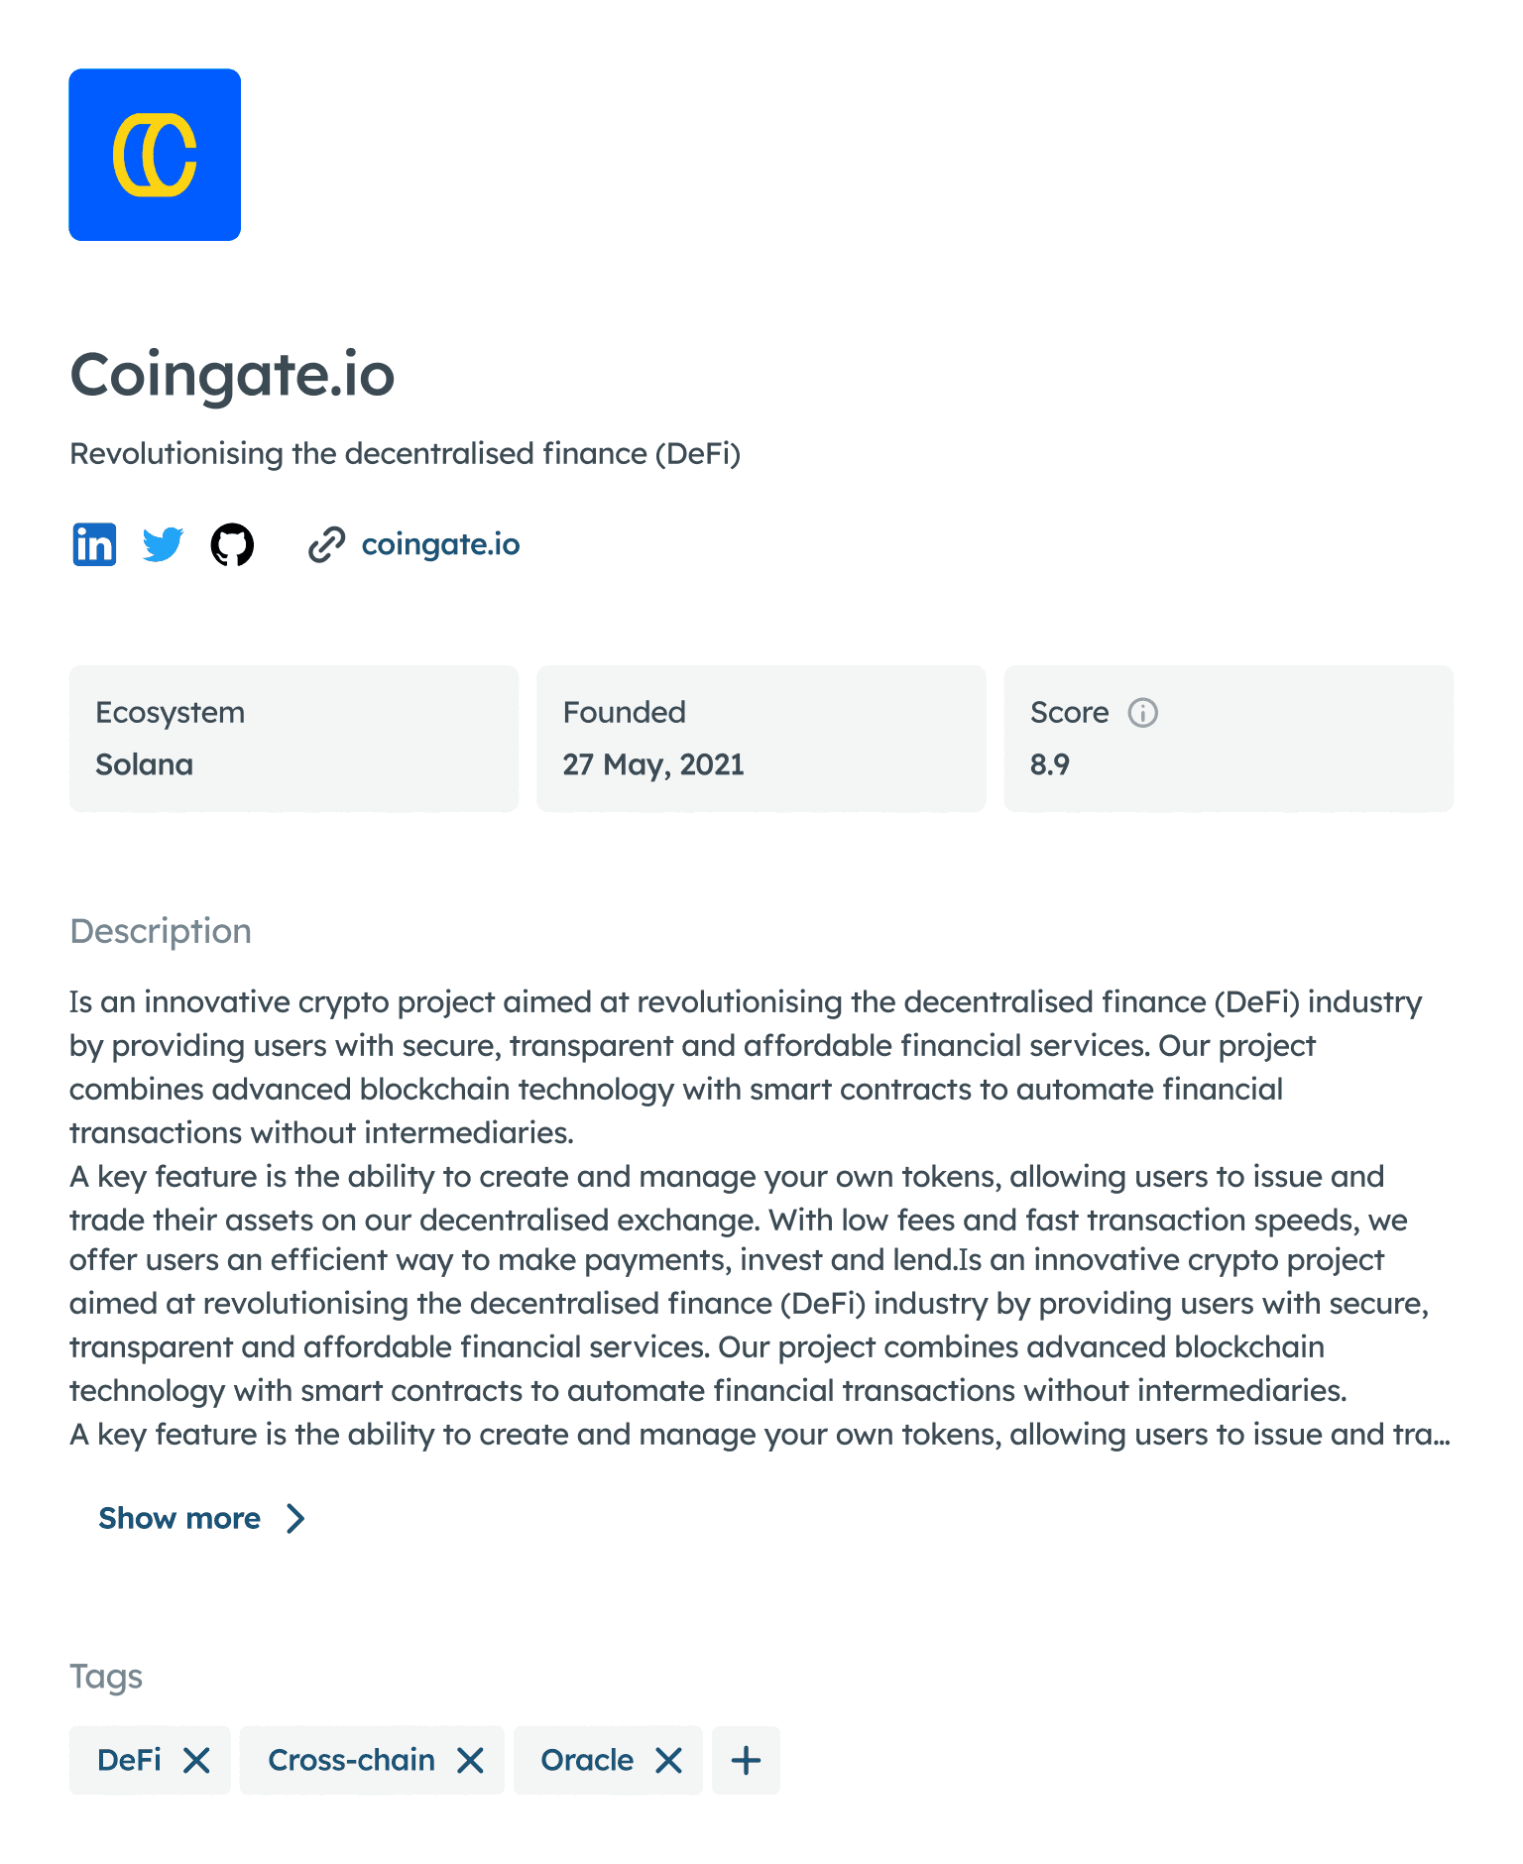Select the DeFi tag label

tap(129, 1760)
